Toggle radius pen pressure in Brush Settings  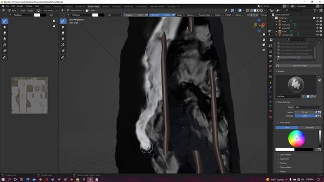pyautogui.click(x=316, y=112)
